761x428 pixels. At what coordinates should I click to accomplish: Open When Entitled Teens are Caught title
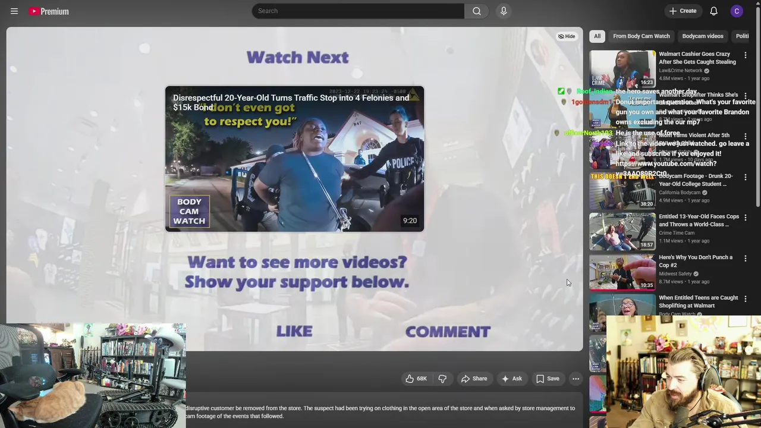click(698, 301)
